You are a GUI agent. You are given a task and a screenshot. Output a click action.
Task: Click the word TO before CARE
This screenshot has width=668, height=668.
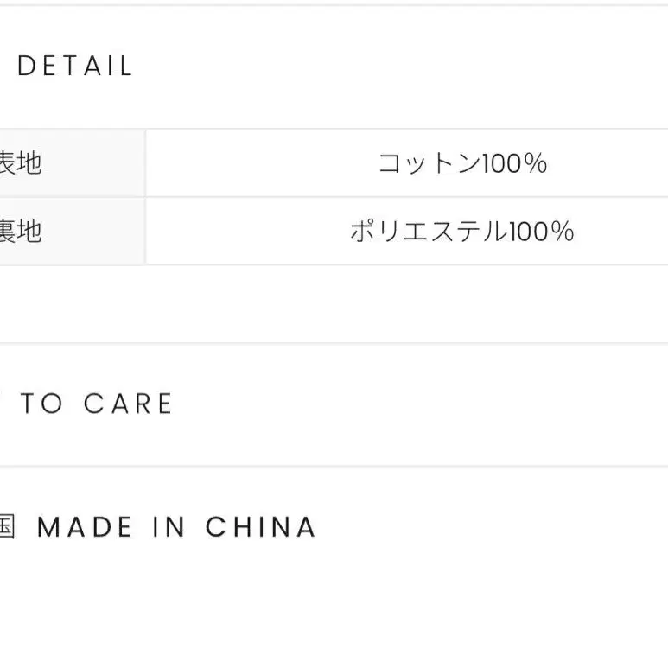coord(41,404)
